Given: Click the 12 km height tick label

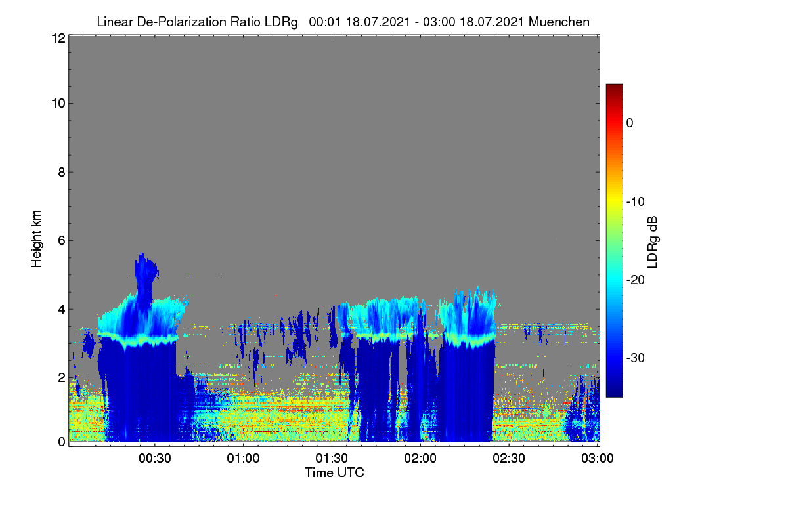Looking at the screenshot, I should (56, 38).
